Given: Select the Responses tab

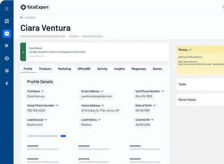Looking at the screenshot, I should [x=139, y=69].
